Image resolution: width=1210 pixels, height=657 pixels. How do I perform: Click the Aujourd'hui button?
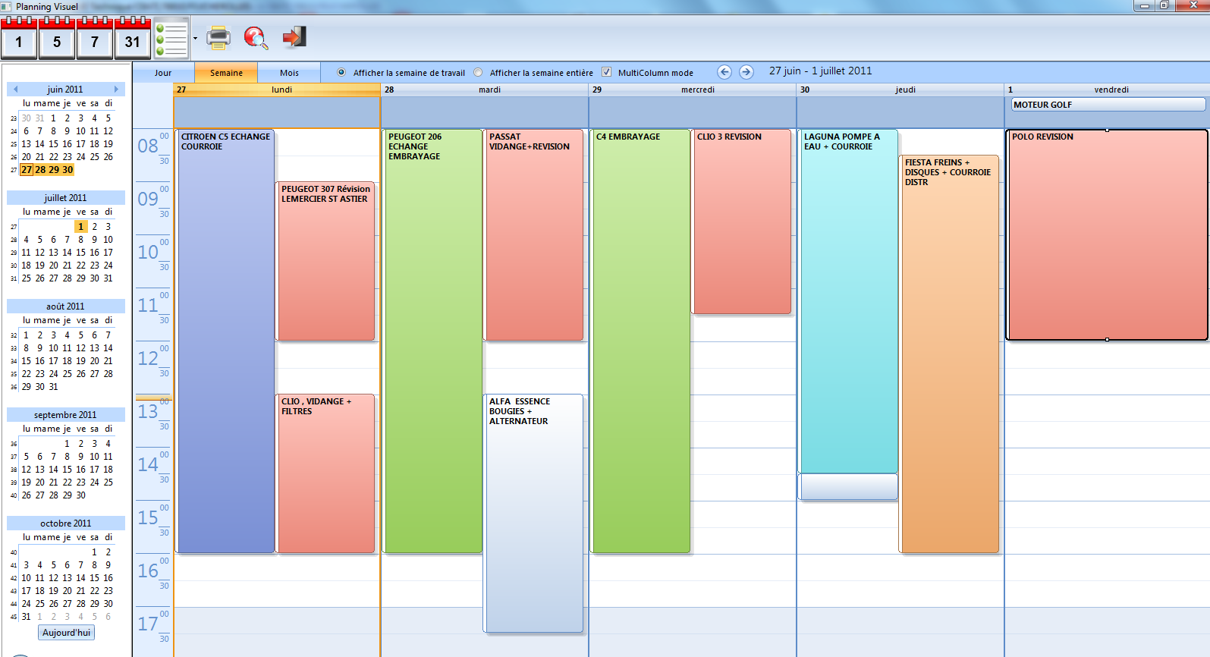pos(66,633)
